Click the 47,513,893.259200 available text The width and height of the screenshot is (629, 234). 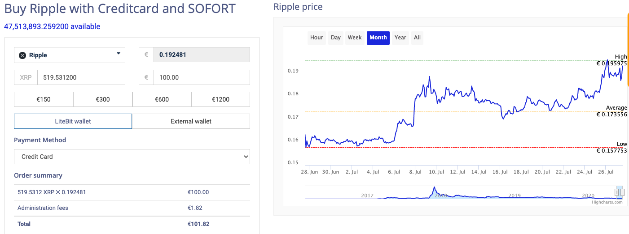tap(52, 26)
